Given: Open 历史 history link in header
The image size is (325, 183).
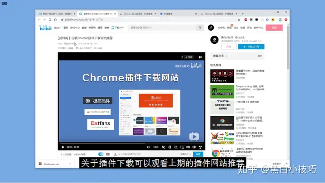Looking at the screenshot, I should tap(249, 28).
